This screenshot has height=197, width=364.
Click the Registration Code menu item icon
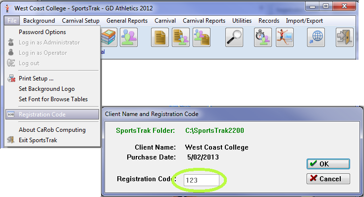coord(11,115)
